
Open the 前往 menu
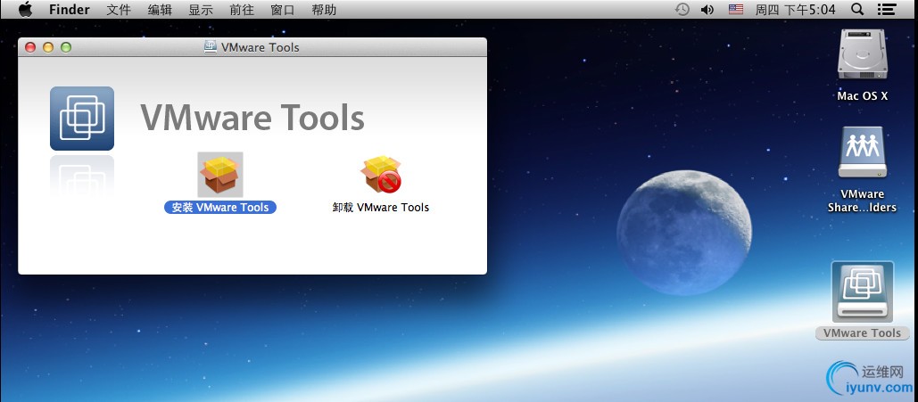tap(241, 10)
